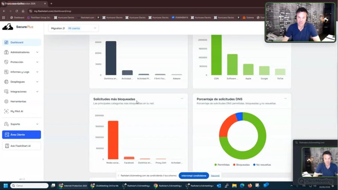Open Dashboard bookmark in bookmarks bar

pos(17,17)
